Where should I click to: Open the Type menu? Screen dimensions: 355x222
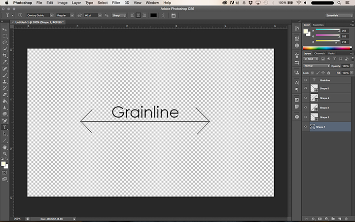click(89, 3)
